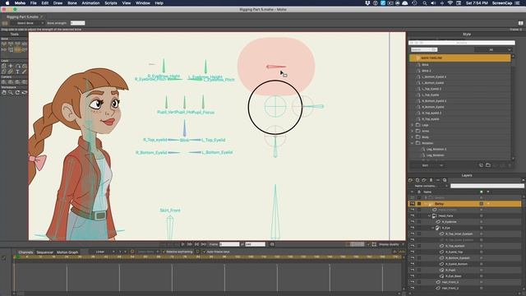
Task: Select the Zoom Camera tool
Action: (11, 82)
